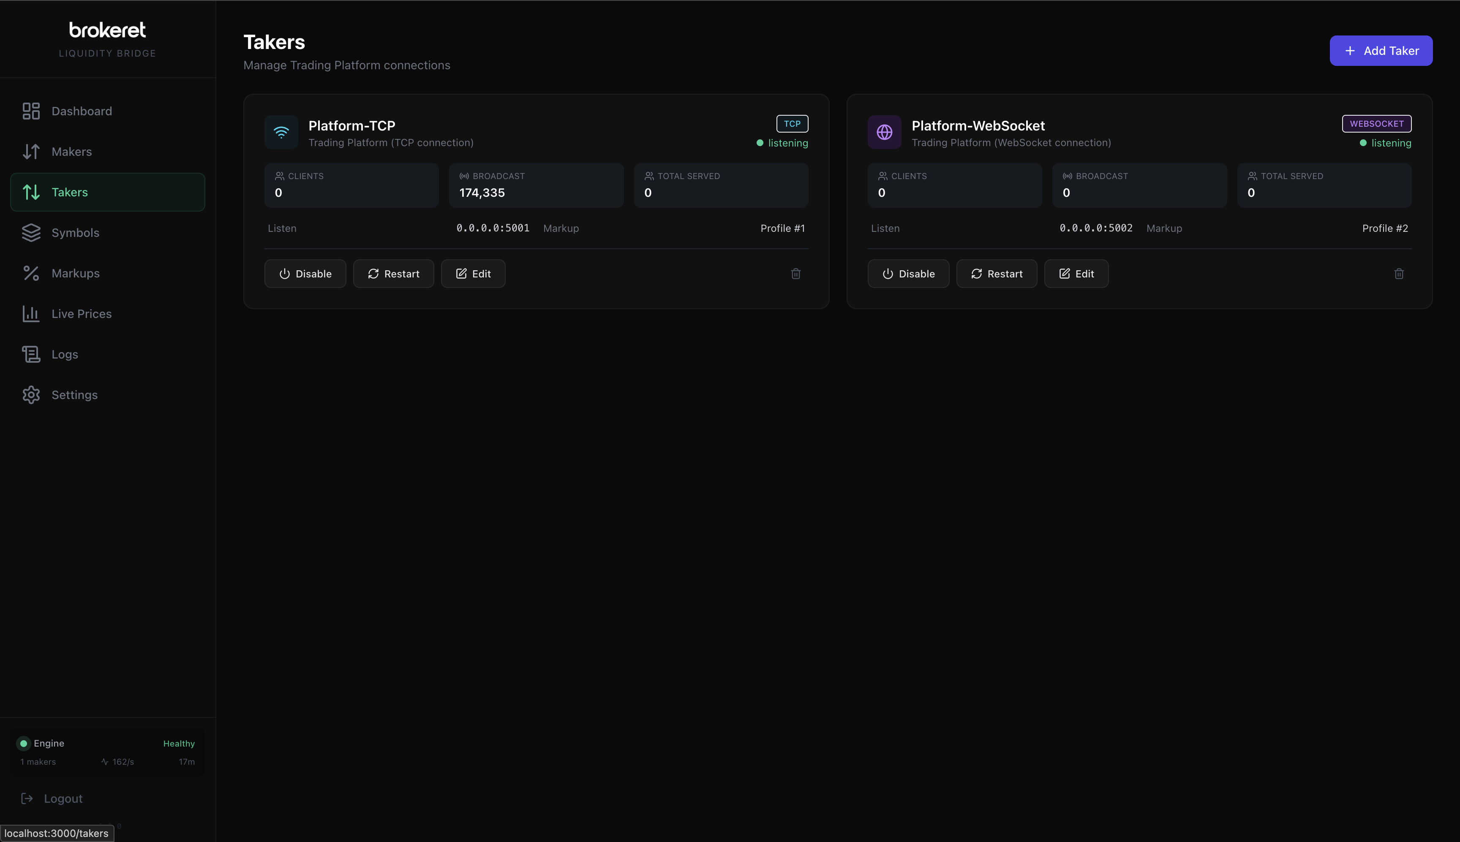Open the Logs icon
This screenshot has height=842, width=1460.
[31, 354]
